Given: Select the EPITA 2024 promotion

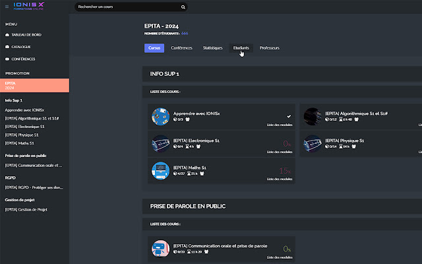Looking at the screenshot, I should click(34, 85).
